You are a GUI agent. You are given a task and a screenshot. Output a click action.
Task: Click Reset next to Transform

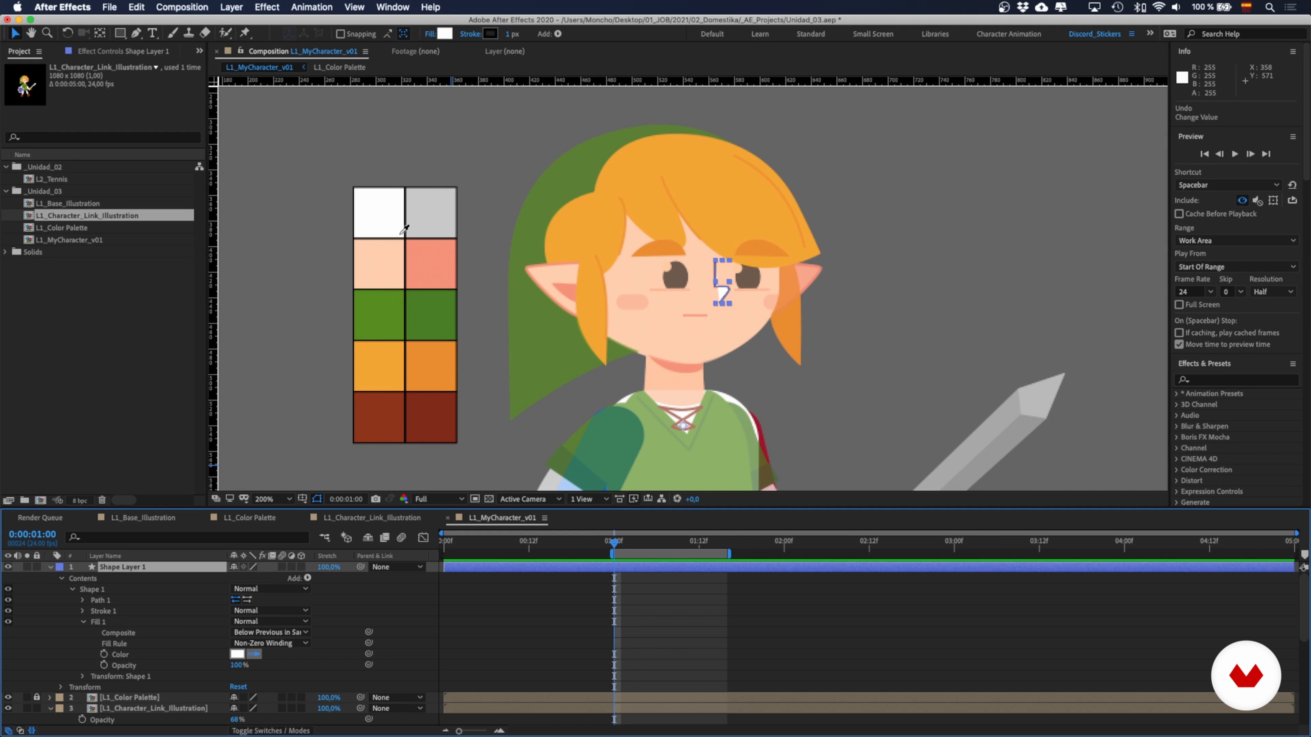coord(238,687)
